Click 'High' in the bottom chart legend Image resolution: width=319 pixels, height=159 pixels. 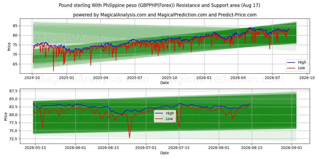(170, 113)
